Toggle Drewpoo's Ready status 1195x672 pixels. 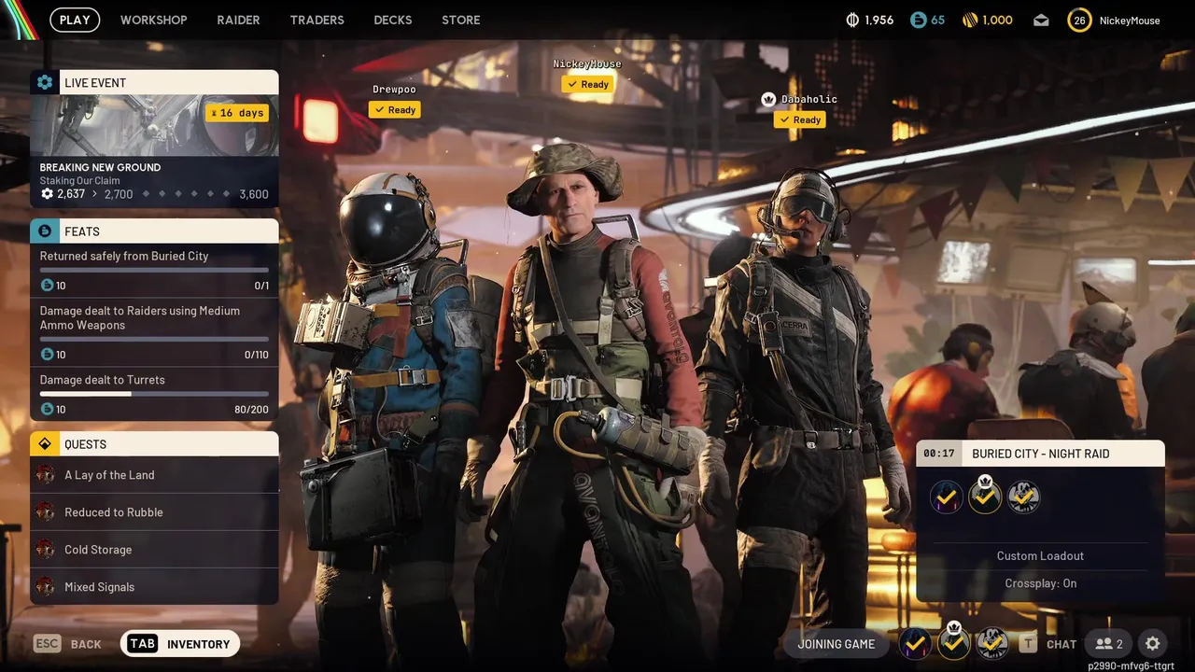(394, 110)
